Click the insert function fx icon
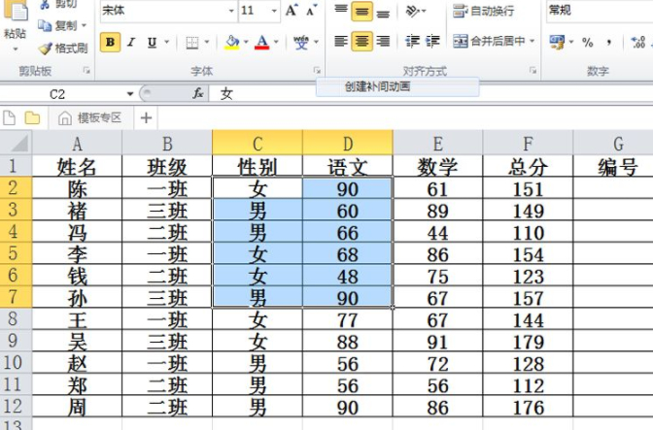This screenshot has height=430, width=653. point(198,93)
